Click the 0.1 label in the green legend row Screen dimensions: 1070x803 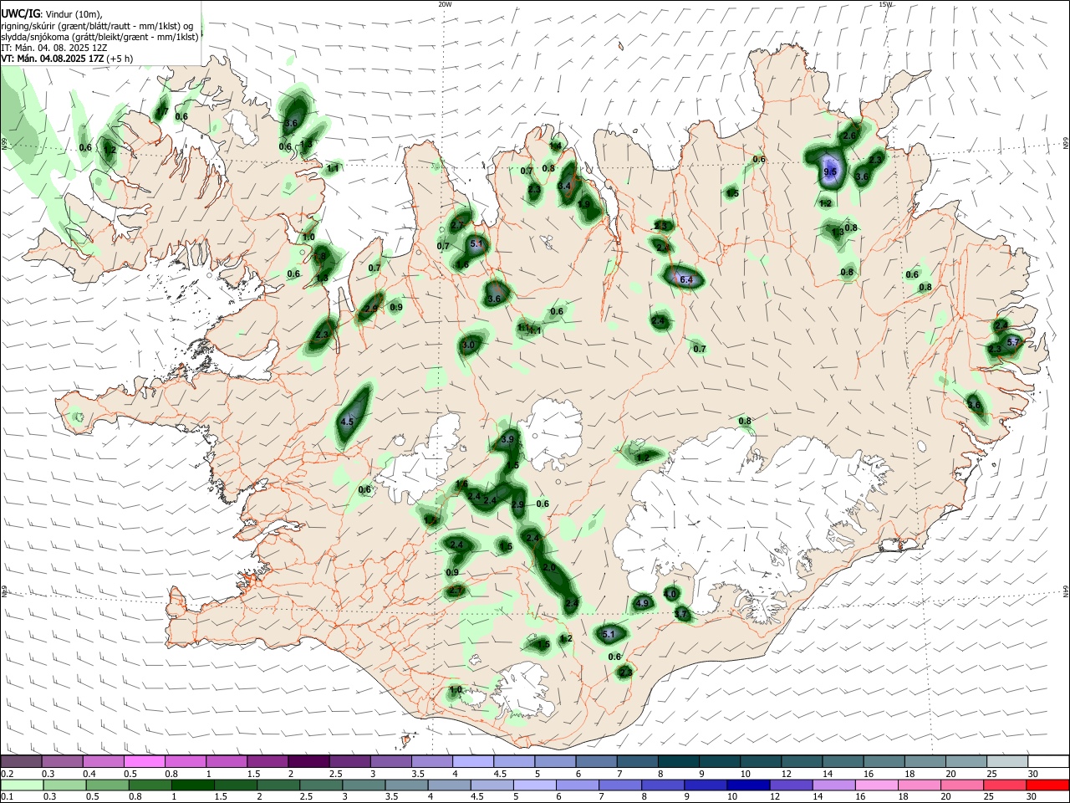point(7,796)
